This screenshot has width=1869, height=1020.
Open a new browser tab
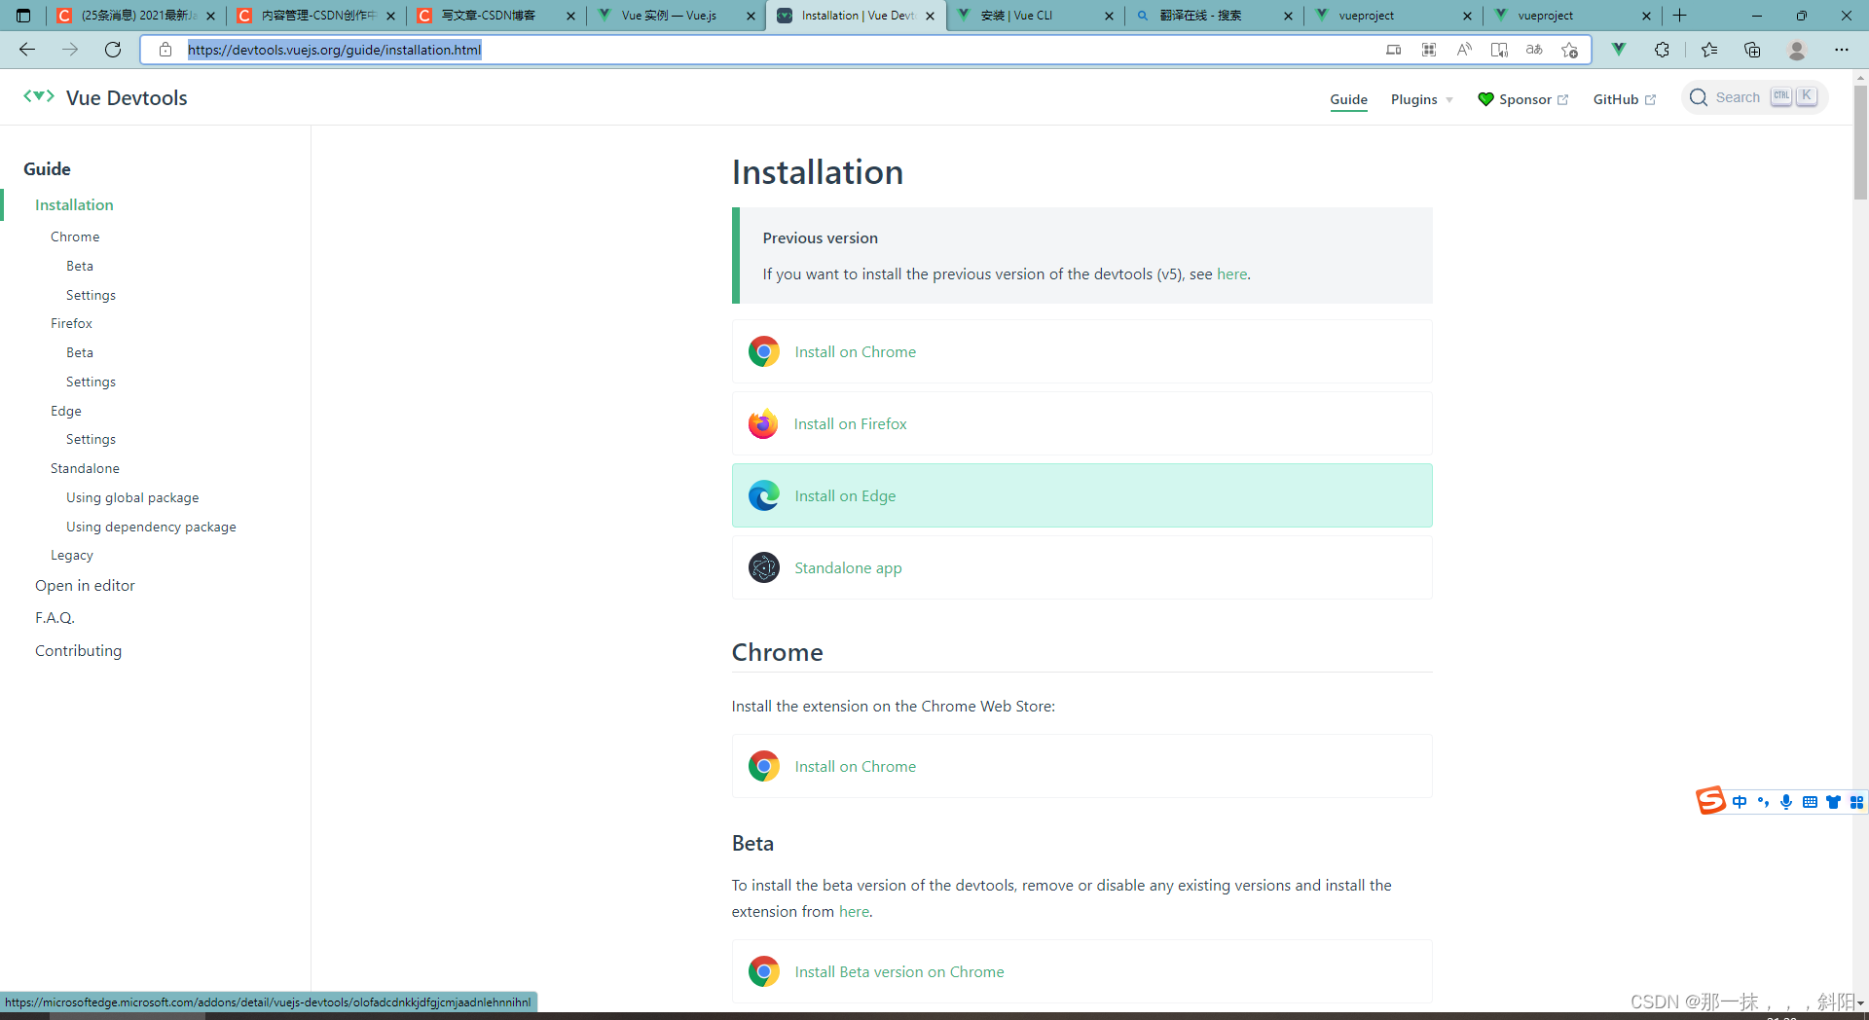pyautogui.click(x=1679, y=16)
